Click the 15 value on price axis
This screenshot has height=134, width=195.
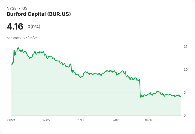pos(185,47)
